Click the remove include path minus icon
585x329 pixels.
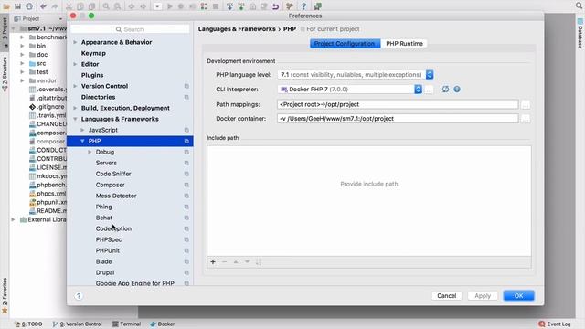[x=224, y=262]
